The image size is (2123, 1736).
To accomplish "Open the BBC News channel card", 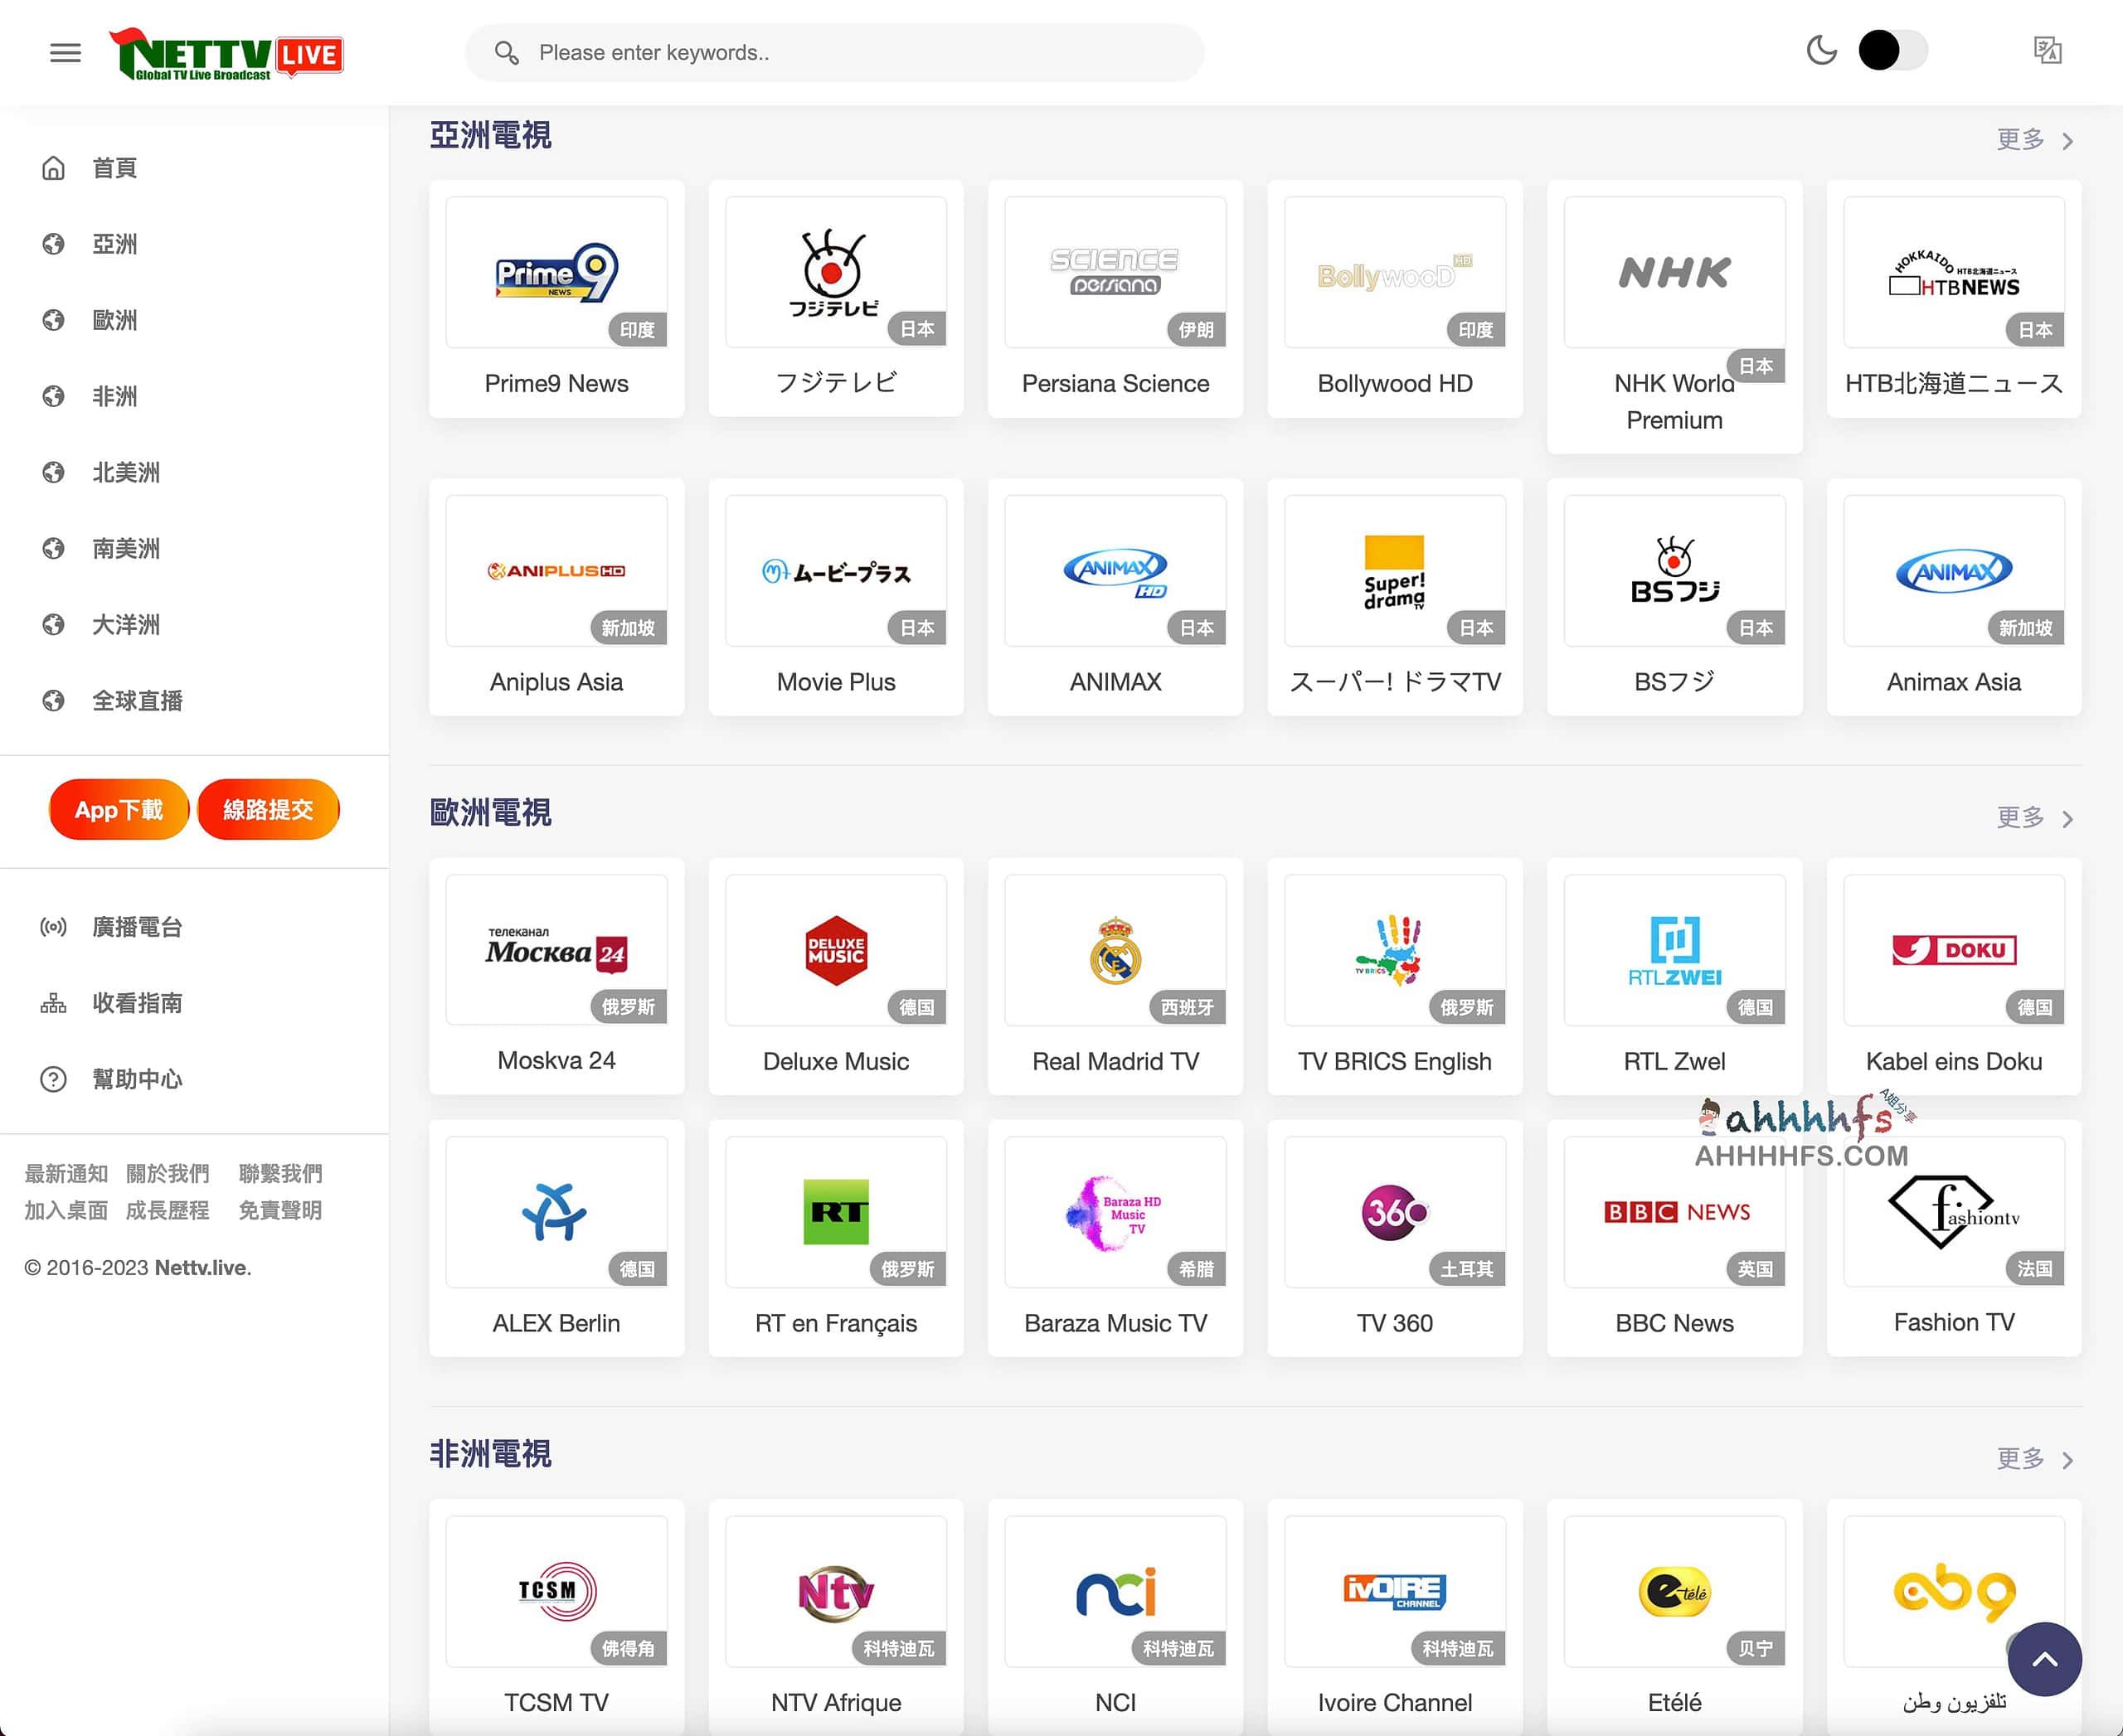I will coord(1674,1240).
